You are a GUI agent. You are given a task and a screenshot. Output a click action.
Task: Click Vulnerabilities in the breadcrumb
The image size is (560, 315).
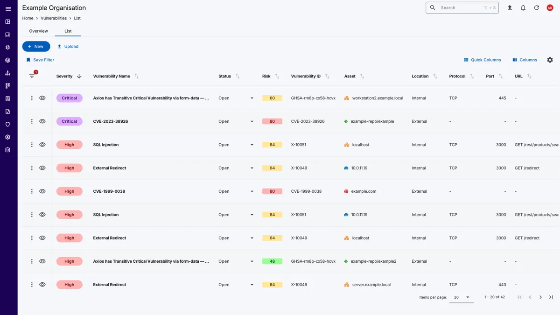[x=54, y=18]
